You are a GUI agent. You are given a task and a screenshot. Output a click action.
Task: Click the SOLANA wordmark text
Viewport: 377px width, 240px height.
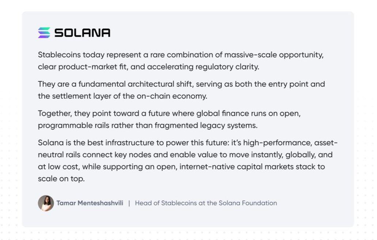pyautogui.click(x=82, y=33)
